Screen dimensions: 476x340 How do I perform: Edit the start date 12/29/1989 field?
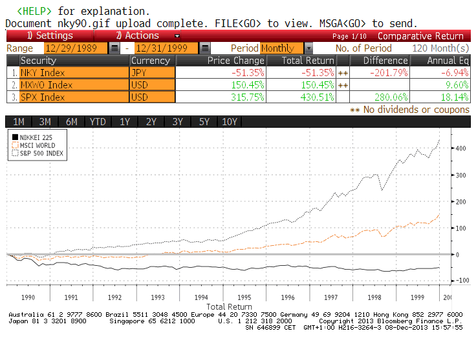[76, 48]
